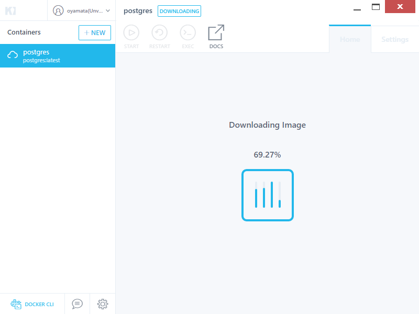The width and height of the screenshot is (419, 314).
Task: Minimize the Kitematic window
Action: click(357, 9)
